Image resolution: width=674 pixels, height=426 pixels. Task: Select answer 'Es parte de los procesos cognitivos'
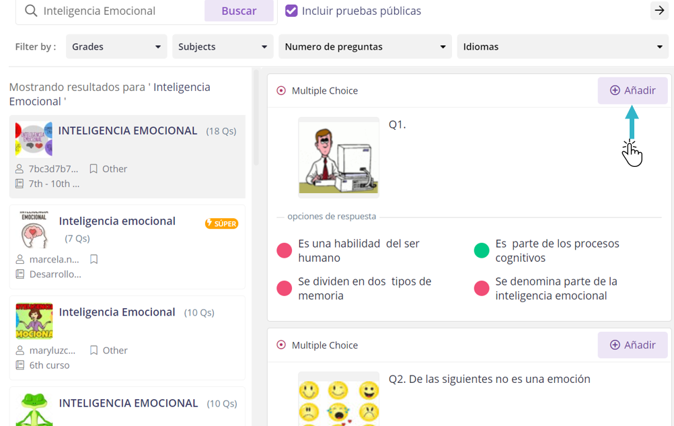(481, 251)
